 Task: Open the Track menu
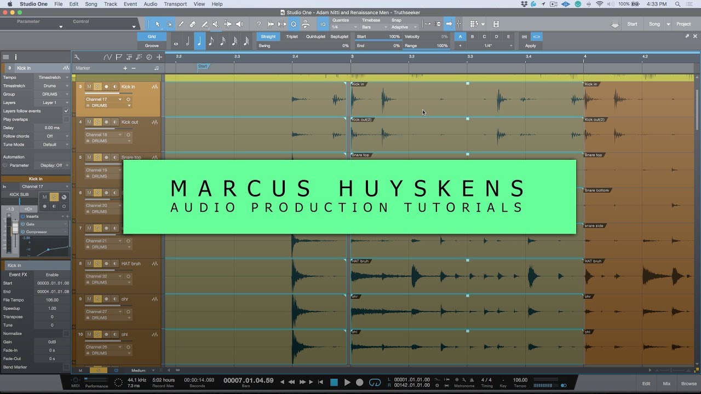[x=111, y=4]
